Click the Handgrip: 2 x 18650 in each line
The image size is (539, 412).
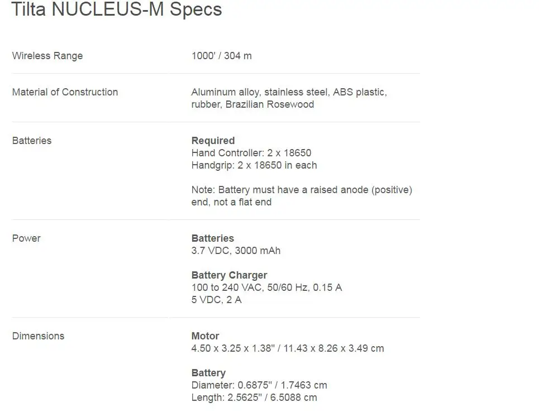coord(254,165)
